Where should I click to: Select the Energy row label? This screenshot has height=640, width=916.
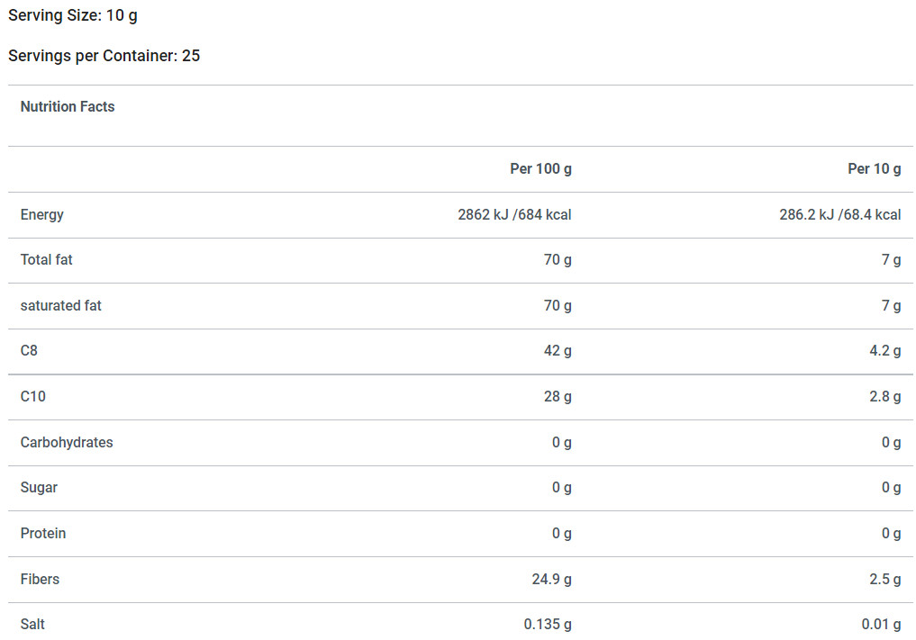pyautogui.click(x=42, y=215)
